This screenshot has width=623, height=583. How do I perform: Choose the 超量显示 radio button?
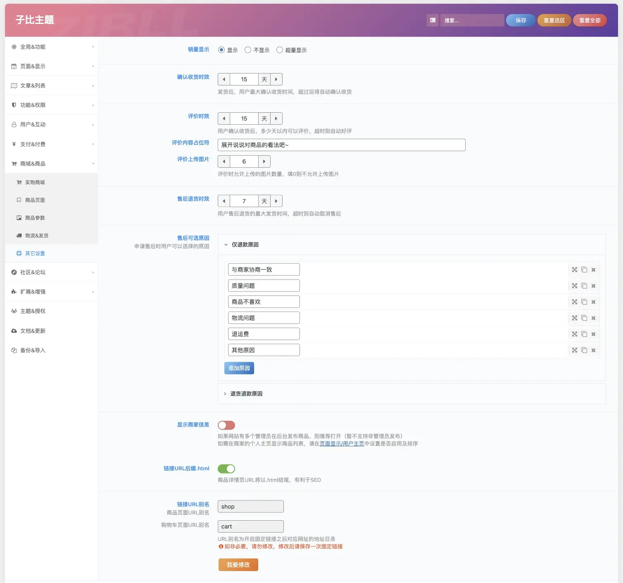[280, 50]
